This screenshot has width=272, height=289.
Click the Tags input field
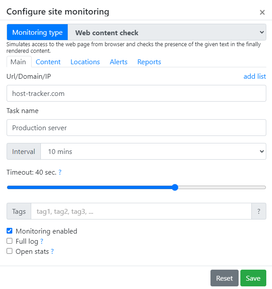click(x=141, y=211)
